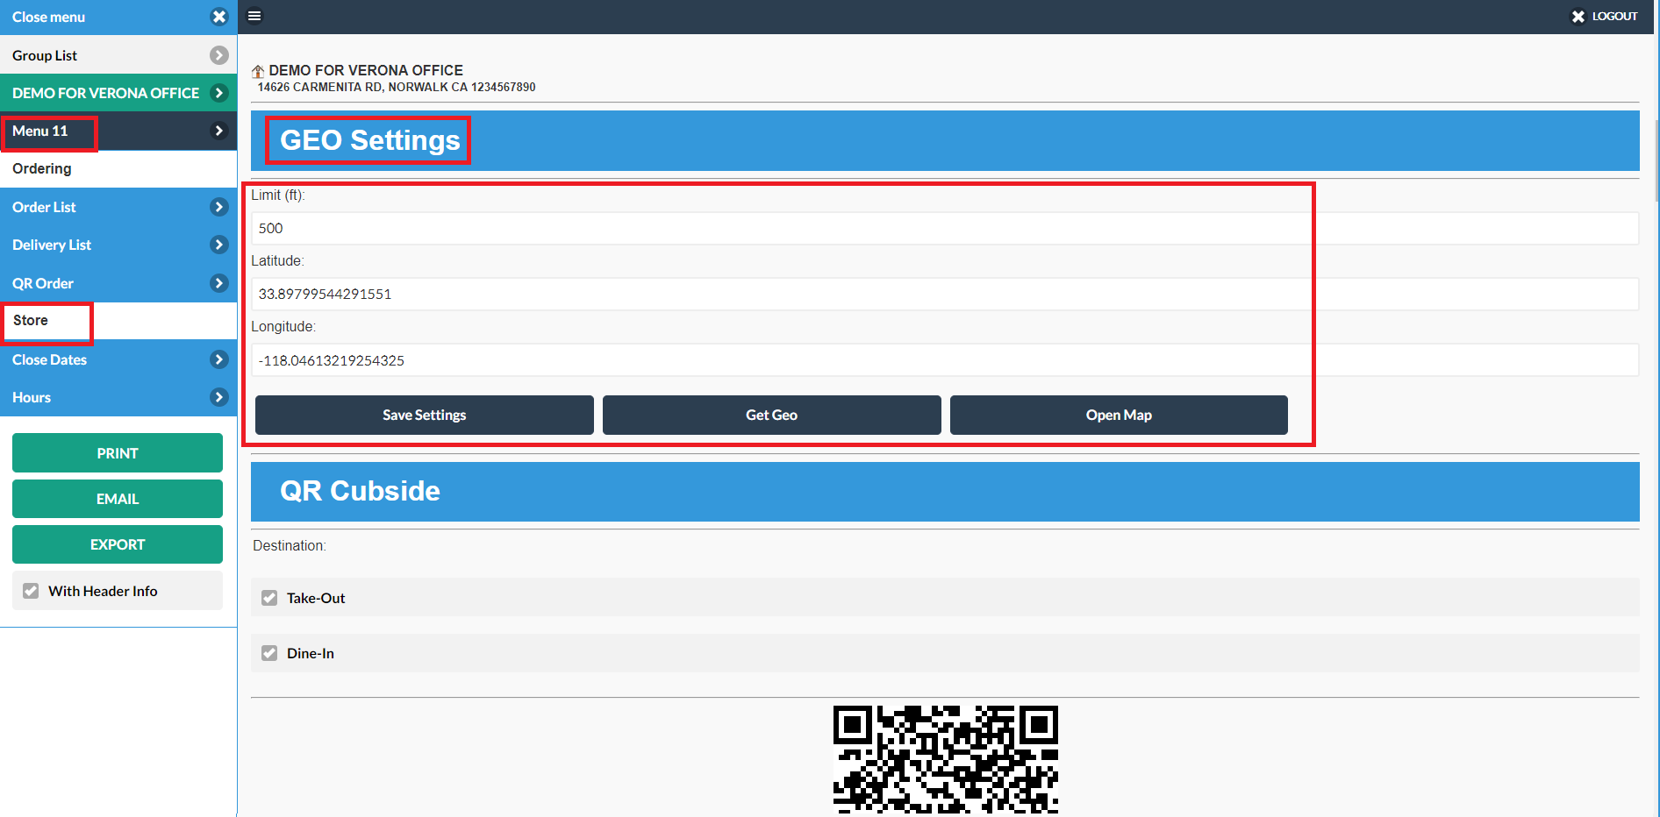Expand the Group List arrow
The width and height of the screenshot is (1660, 817).
pos(219,55)
